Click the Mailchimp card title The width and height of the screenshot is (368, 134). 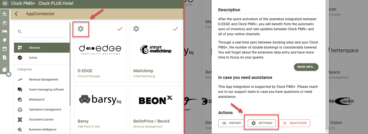click(x=143, y=71)
